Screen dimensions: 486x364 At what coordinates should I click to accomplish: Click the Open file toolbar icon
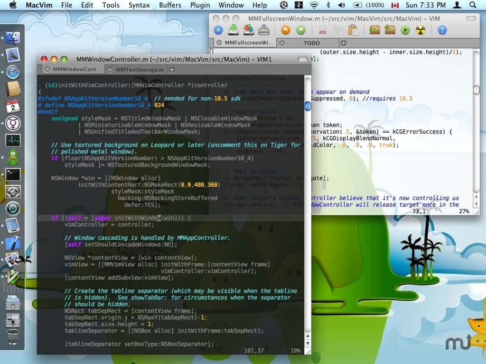pyautogui.click(x=218, y=30)
